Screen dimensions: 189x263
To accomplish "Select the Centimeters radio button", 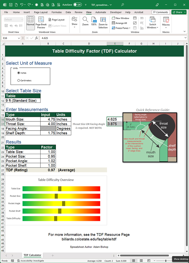I will (19, 80).
